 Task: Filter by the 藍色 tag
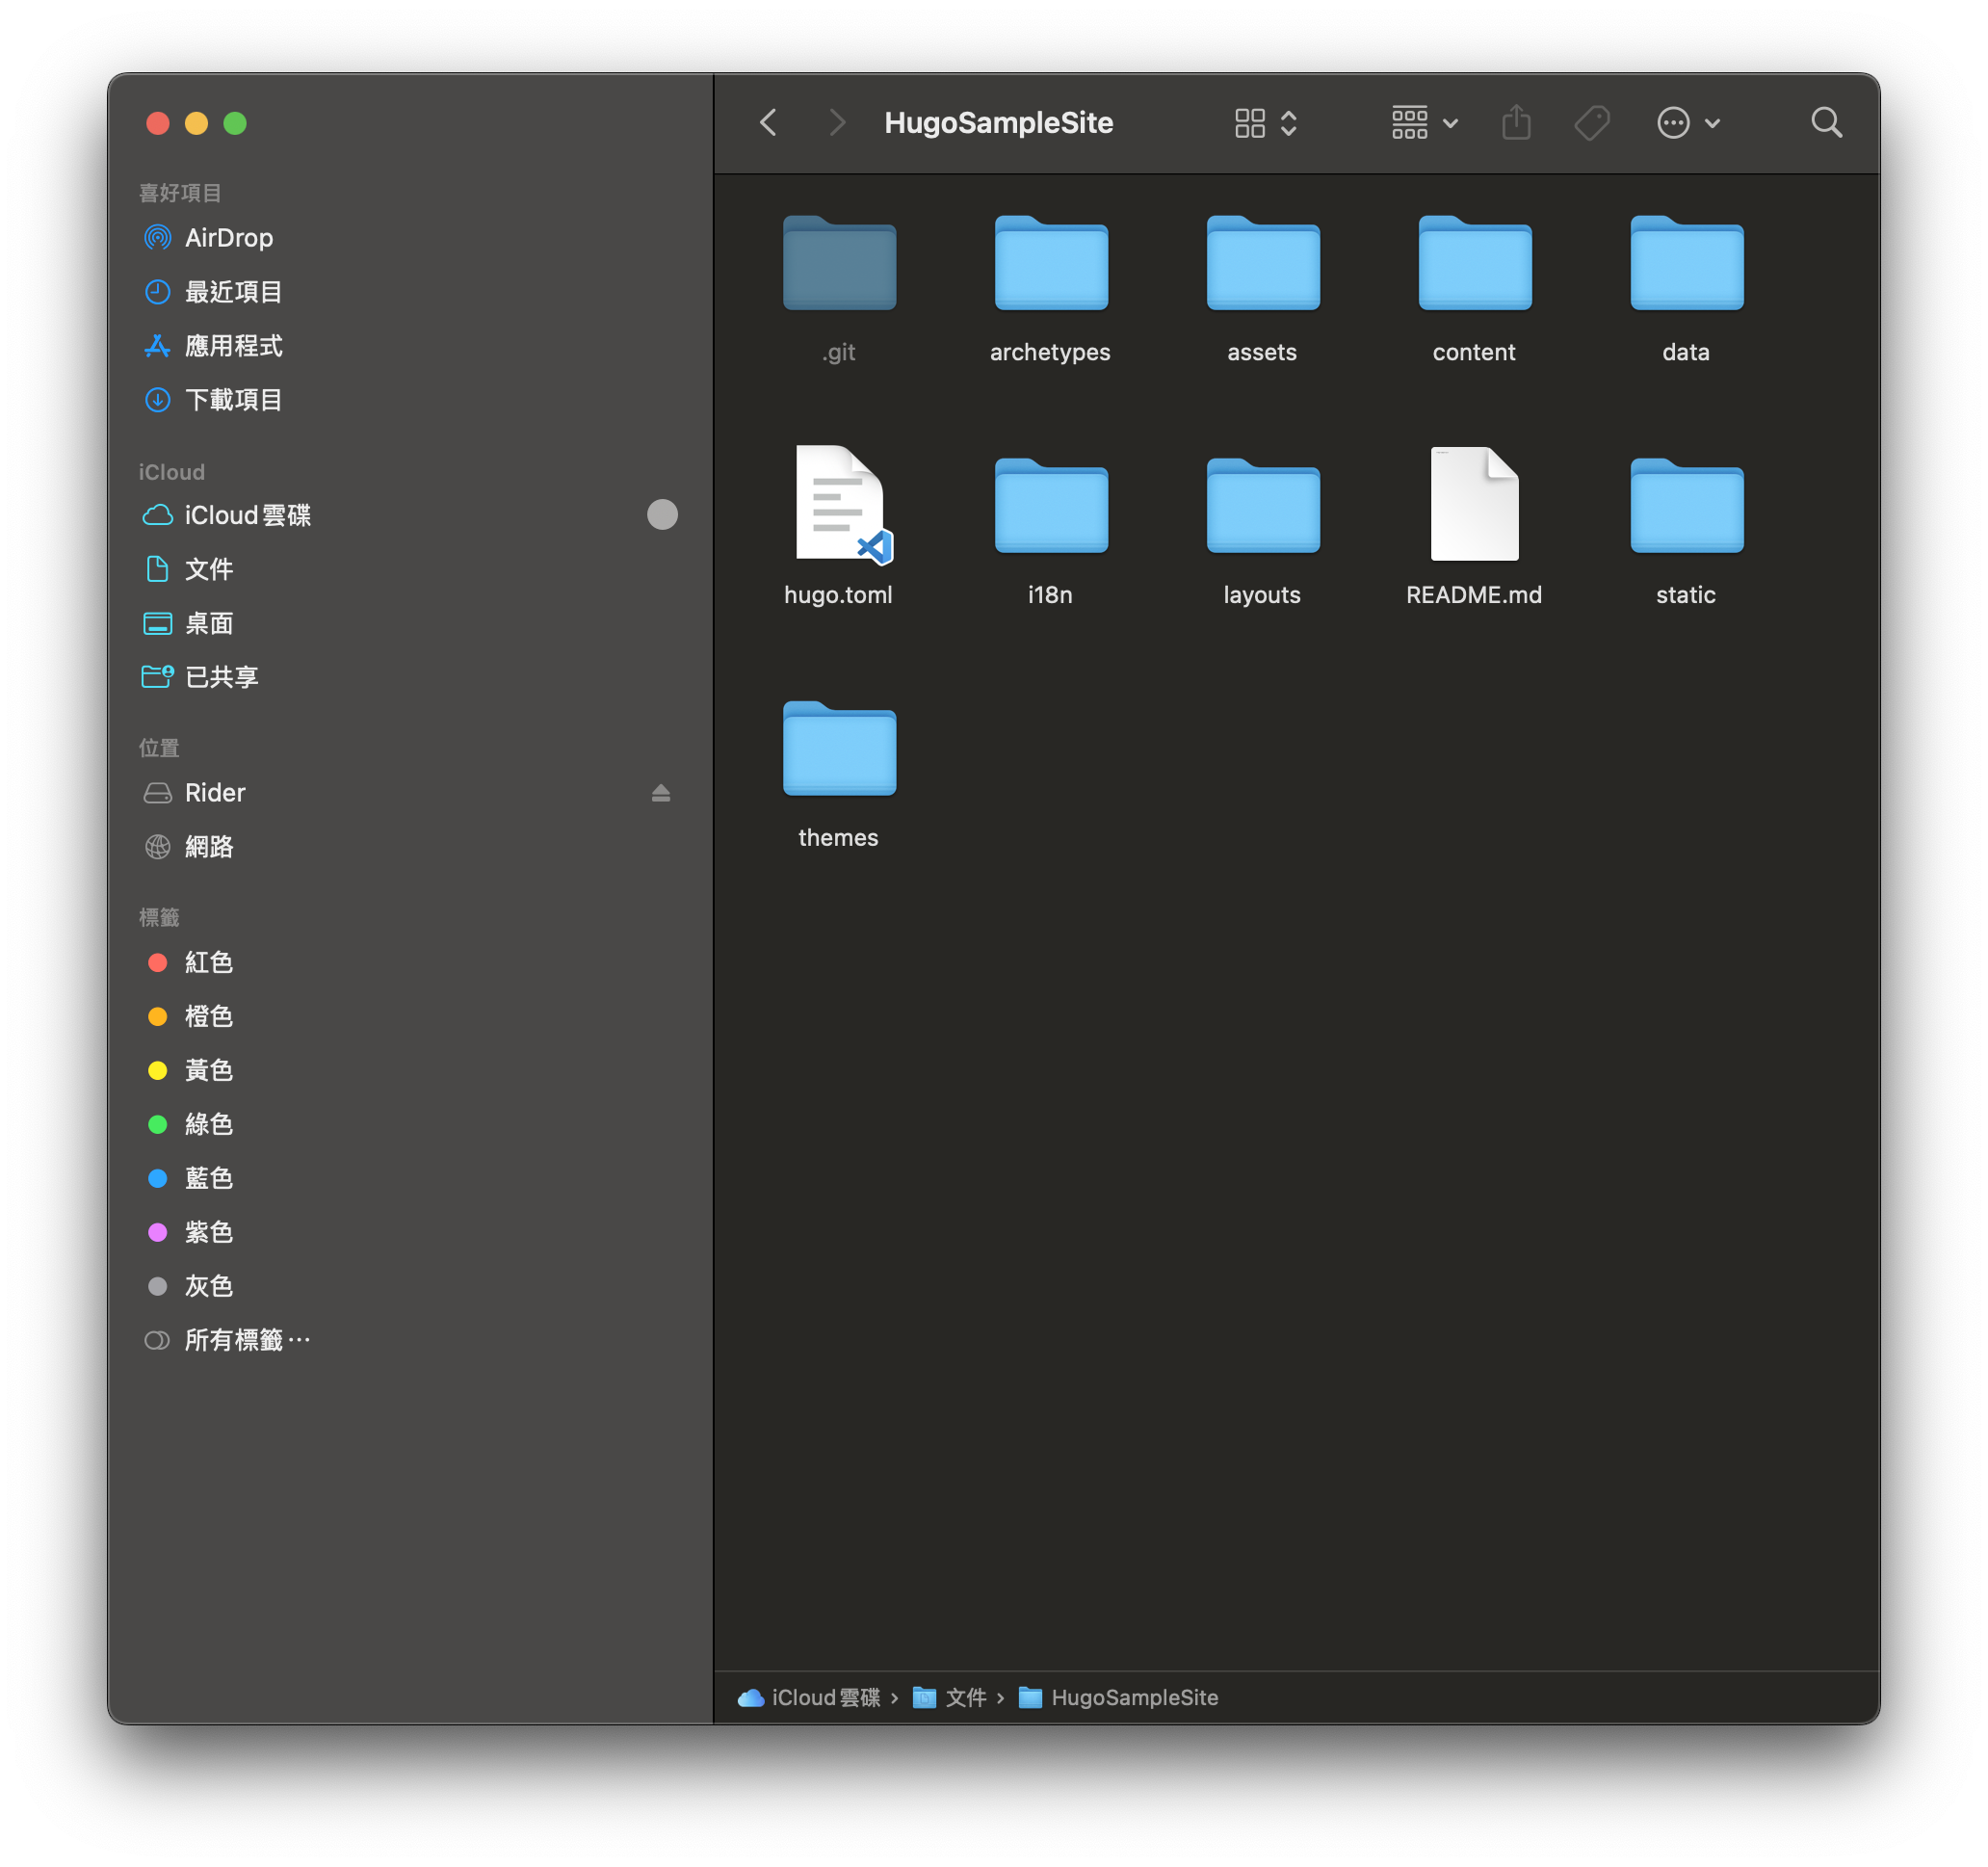coord(411,1178)
